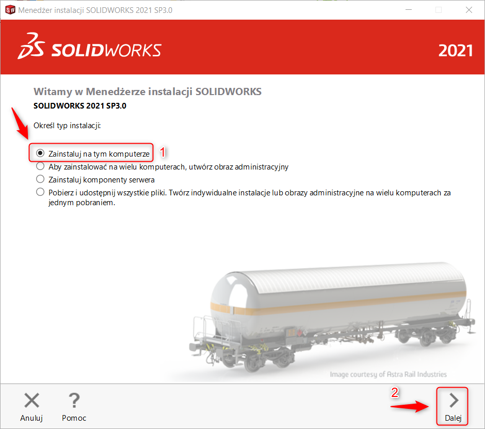
Task: Click bold 'SOLIDWORKS 2021 SP3.0' version text
Action: (x=79, y=106)
